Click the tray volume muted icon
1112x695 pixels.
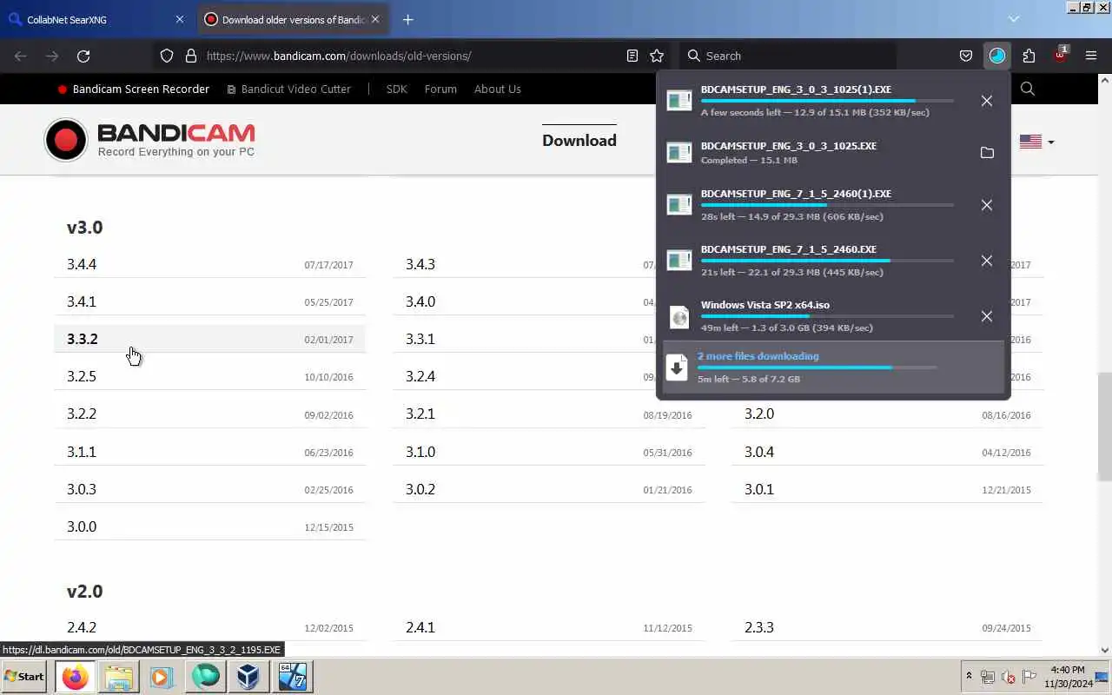pyautogui.click(x=1009, y=677)
